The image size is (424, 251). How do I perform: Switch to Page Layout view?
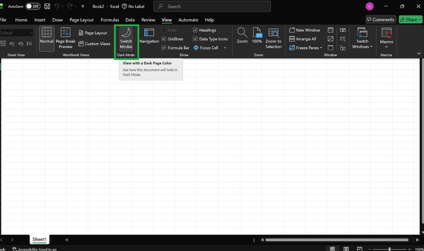pos(93,33)
